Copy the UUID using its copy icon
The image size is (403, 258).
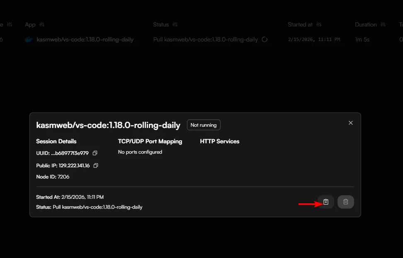(95, 153)
